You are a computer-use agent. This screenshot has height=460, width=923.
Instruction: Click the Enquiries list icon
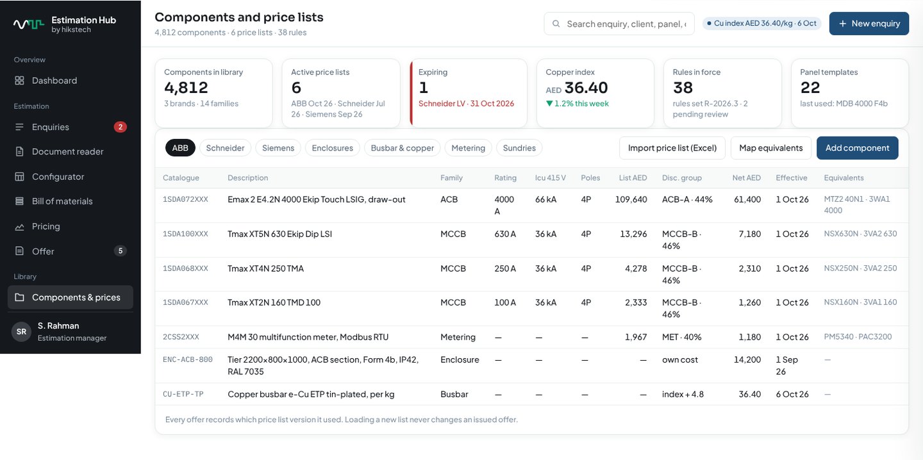click(x=19, y=127)
